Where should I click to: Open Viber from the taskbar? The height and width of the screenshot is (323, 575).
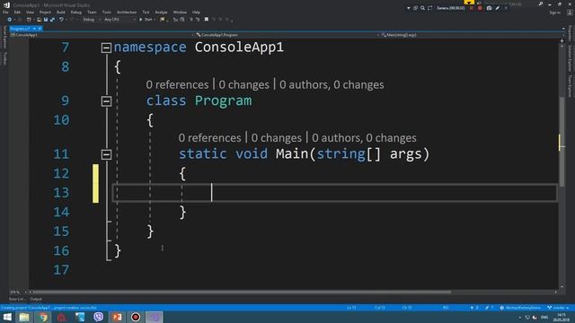98,317
